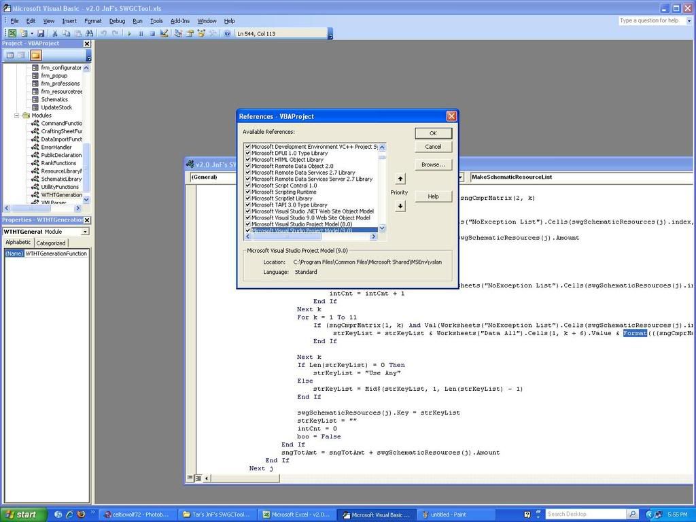Select ErrorHandler module in project tree
Screen dimensions: 696x522
[x=56, y=147]
